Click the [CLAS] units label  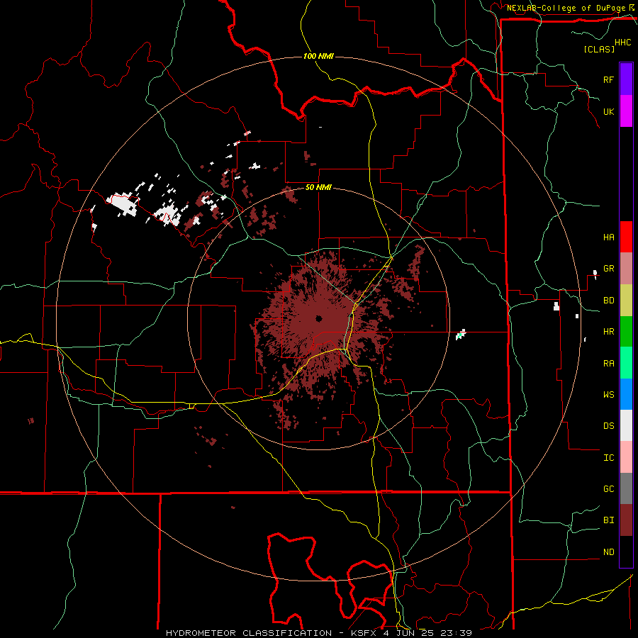tap(599, 49)
